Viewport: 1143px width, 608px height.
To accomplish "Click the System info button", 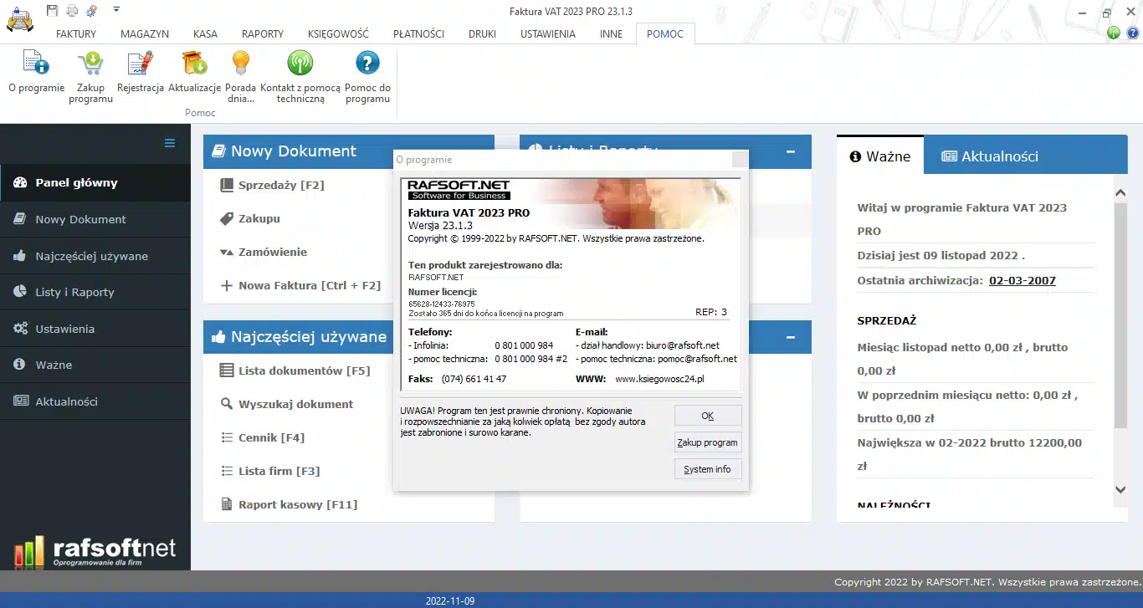I will [x=707, y=469].
